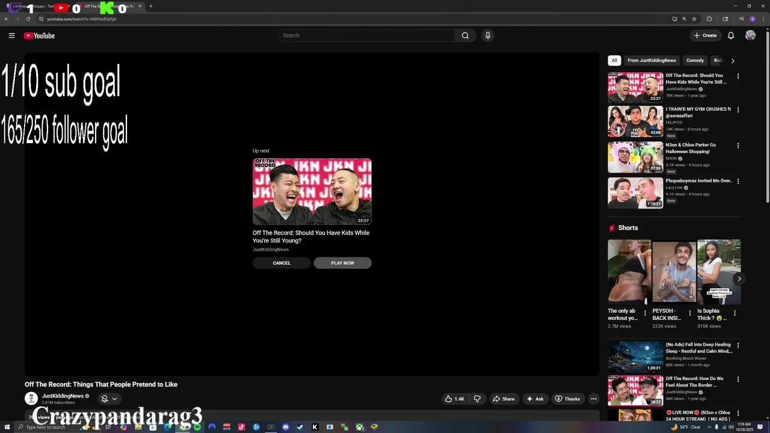Image resolution: width=770 pixels, height=433 pixels.
Task: Like the video (1.4K thumbs up)
Action: pyautogui.click(x=455, y=399)
